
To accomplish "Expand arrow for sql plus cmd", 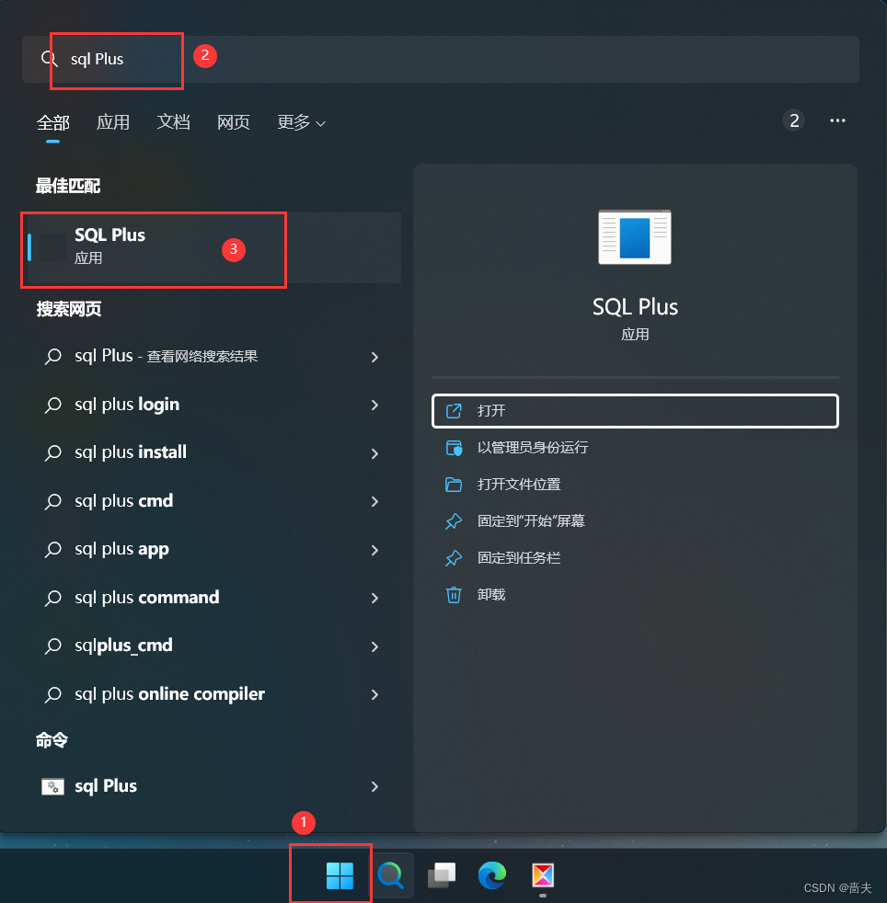I will 374,501.
